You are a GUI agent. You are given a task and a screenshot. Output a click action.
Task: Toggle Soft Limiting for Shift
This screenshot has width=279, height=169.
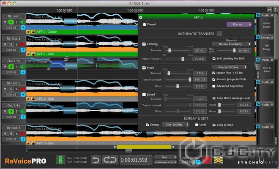(x=214, y=59)
